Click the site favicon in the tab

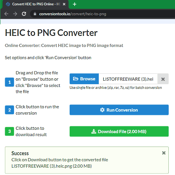(x=8, y=4)
